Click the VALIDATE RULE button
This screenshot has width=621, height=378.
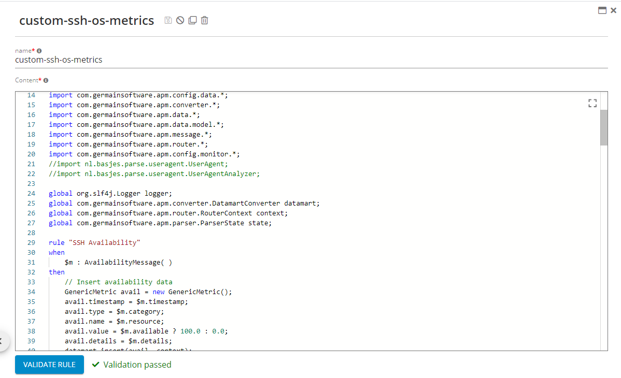click(49, 365)
